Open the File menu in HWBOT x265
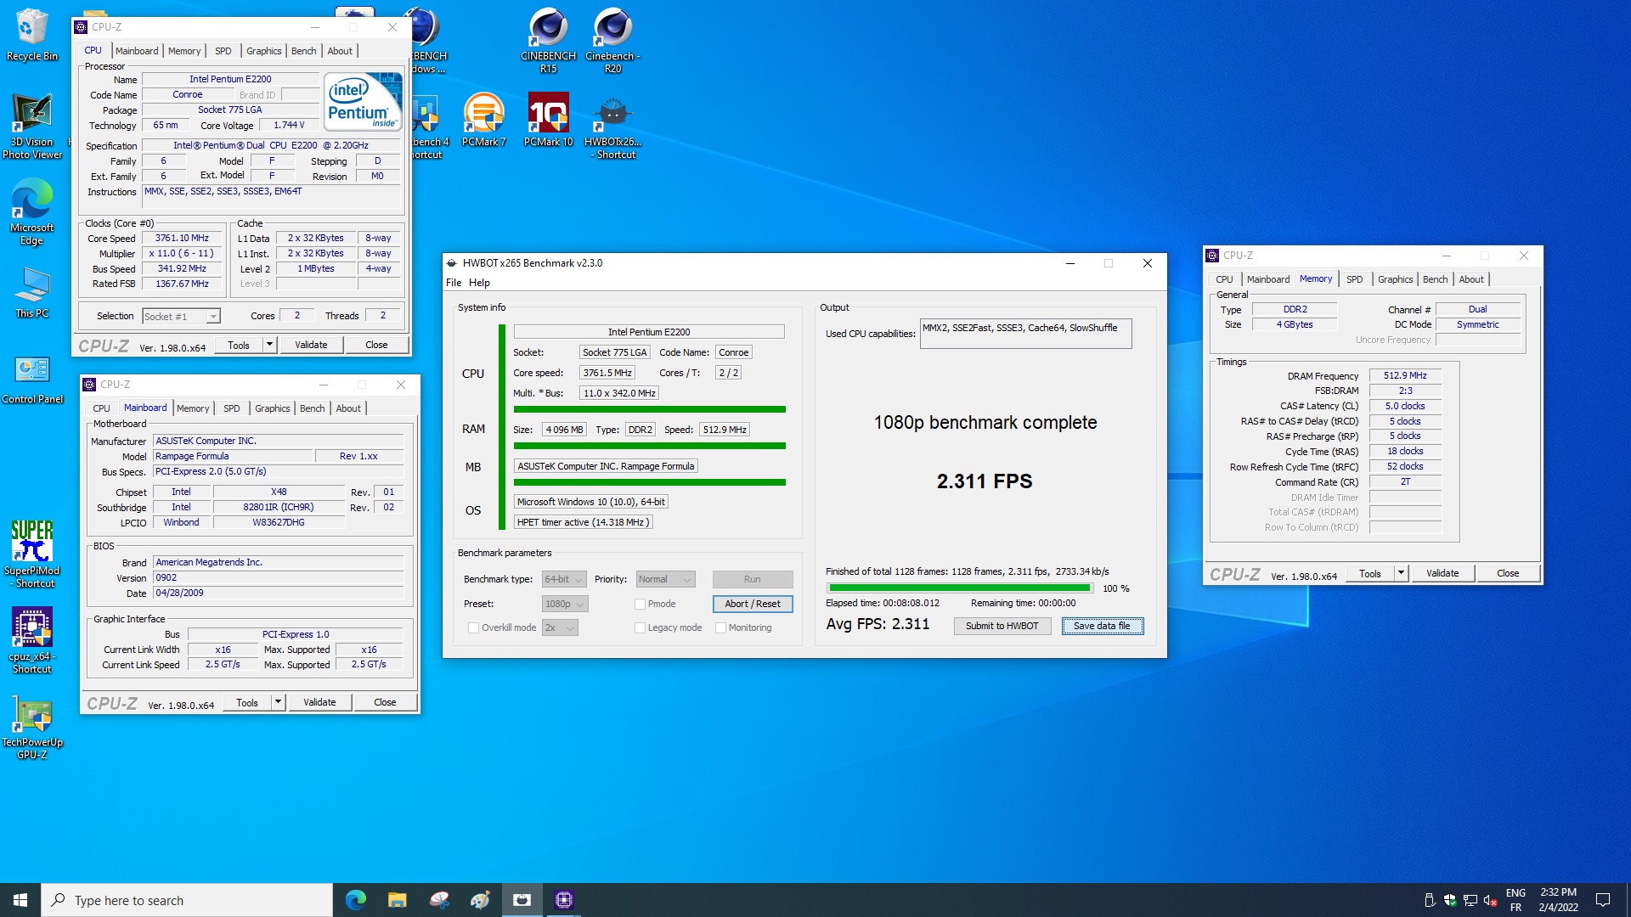1631x917 pixels. pos(454,283)
